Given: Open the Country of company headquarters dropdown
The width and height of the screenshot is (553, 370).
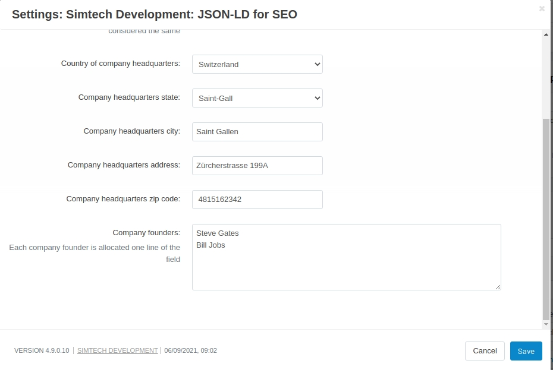Looking at the screenshot, I should pyautogui.click(x=257, y=64).
